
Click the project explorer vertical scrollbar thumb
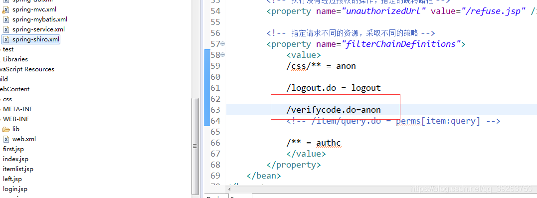click(195, 146)
